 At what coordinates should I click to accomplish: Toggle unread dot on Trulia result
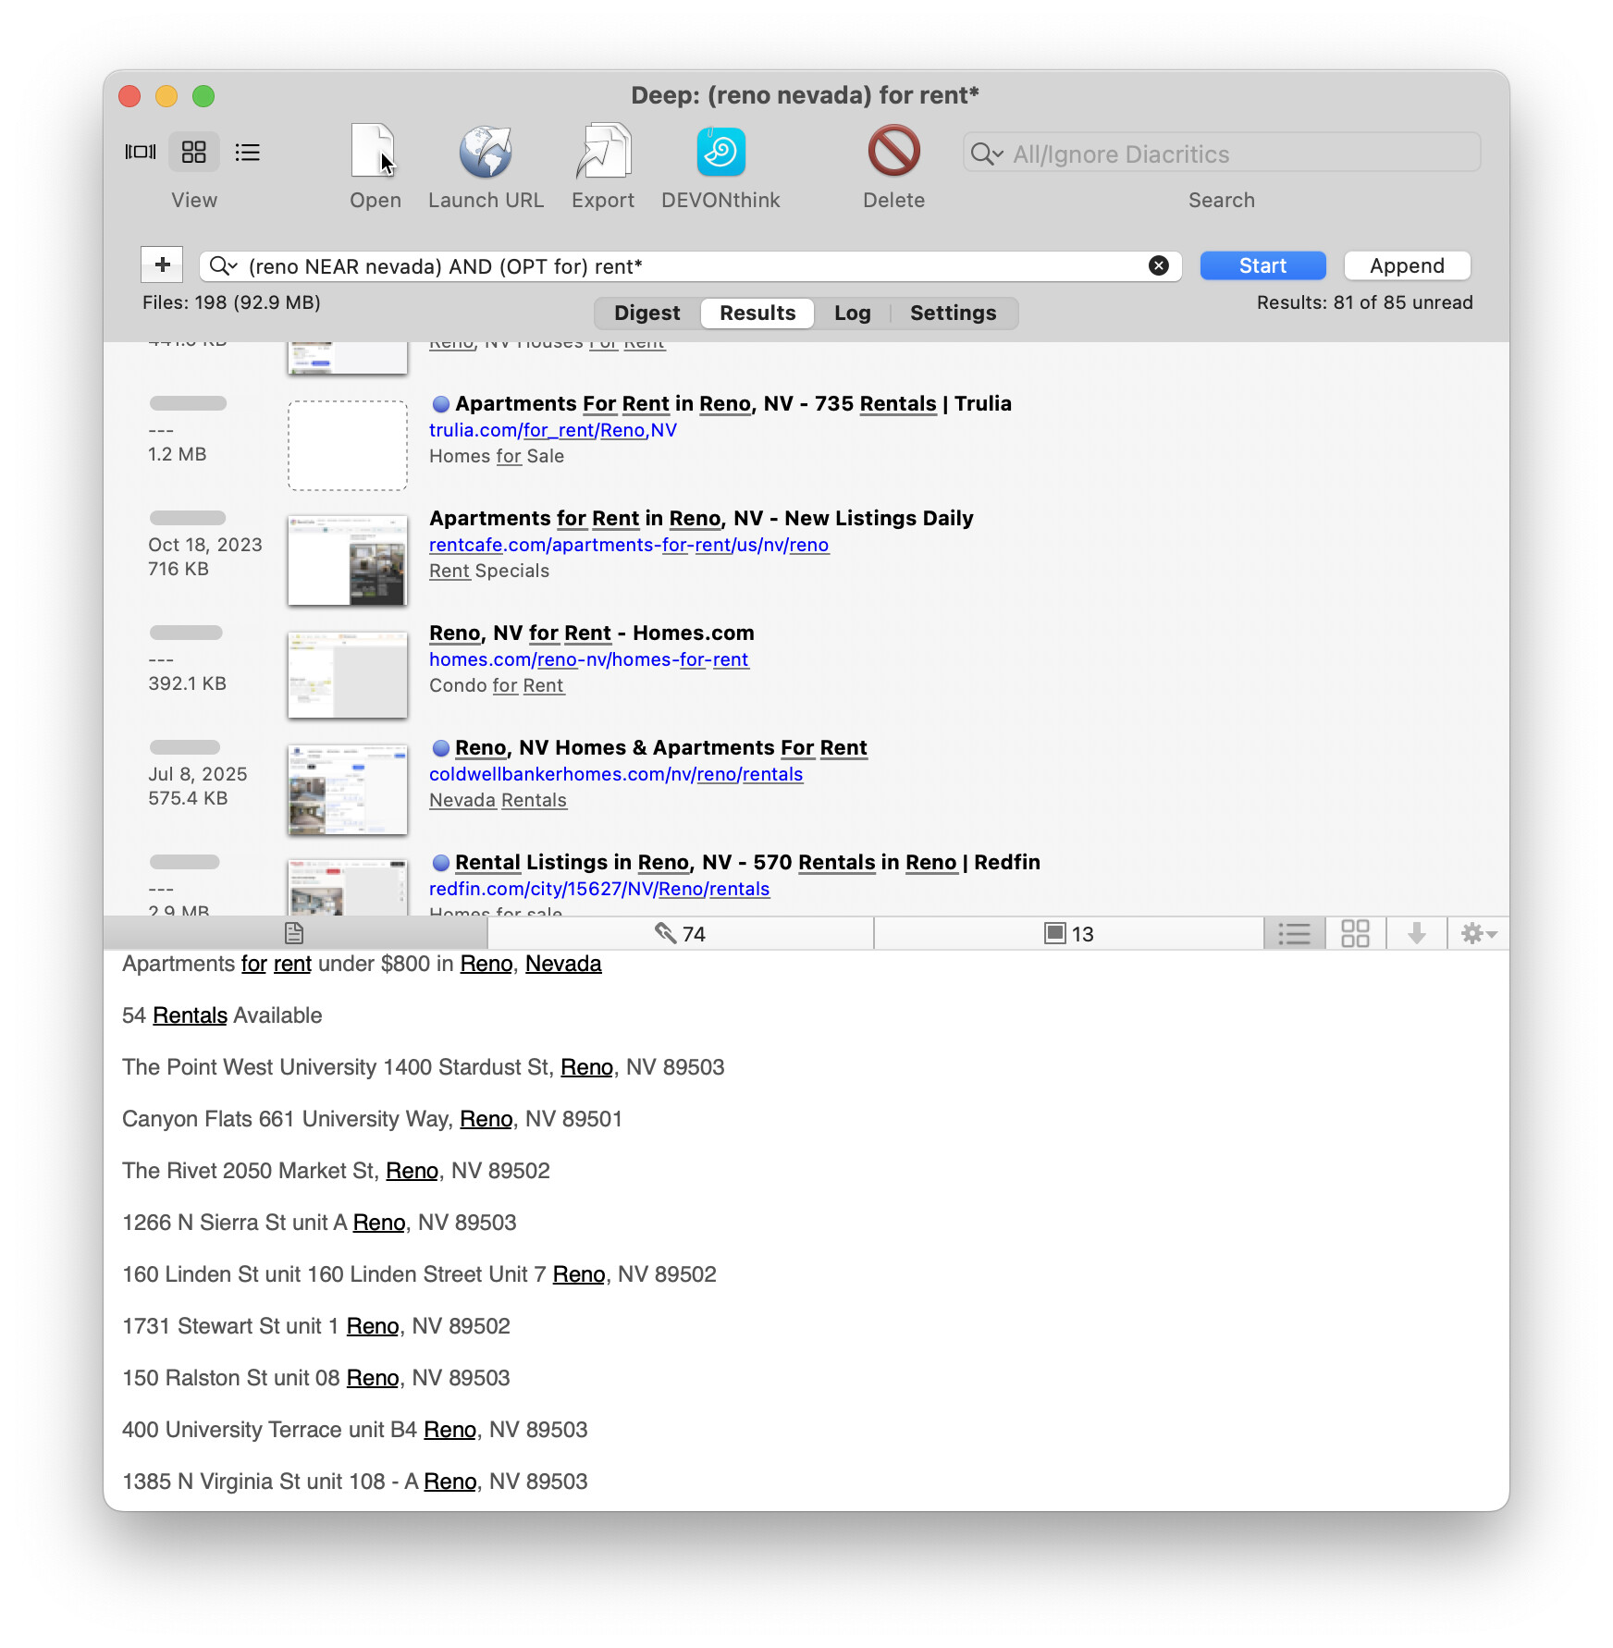(441, 404)
